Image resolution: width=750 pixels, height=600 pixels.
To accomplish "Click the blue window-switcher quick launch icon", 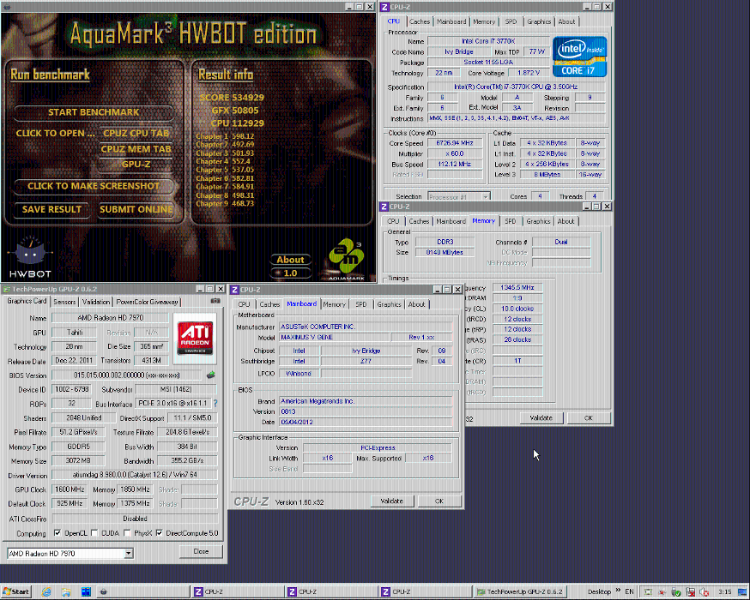I will point(86,591).
